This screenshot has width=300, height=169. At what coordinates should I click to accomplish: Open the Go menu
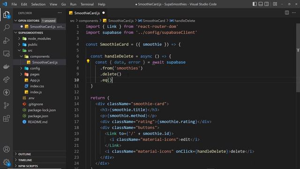tap(64, 4)
